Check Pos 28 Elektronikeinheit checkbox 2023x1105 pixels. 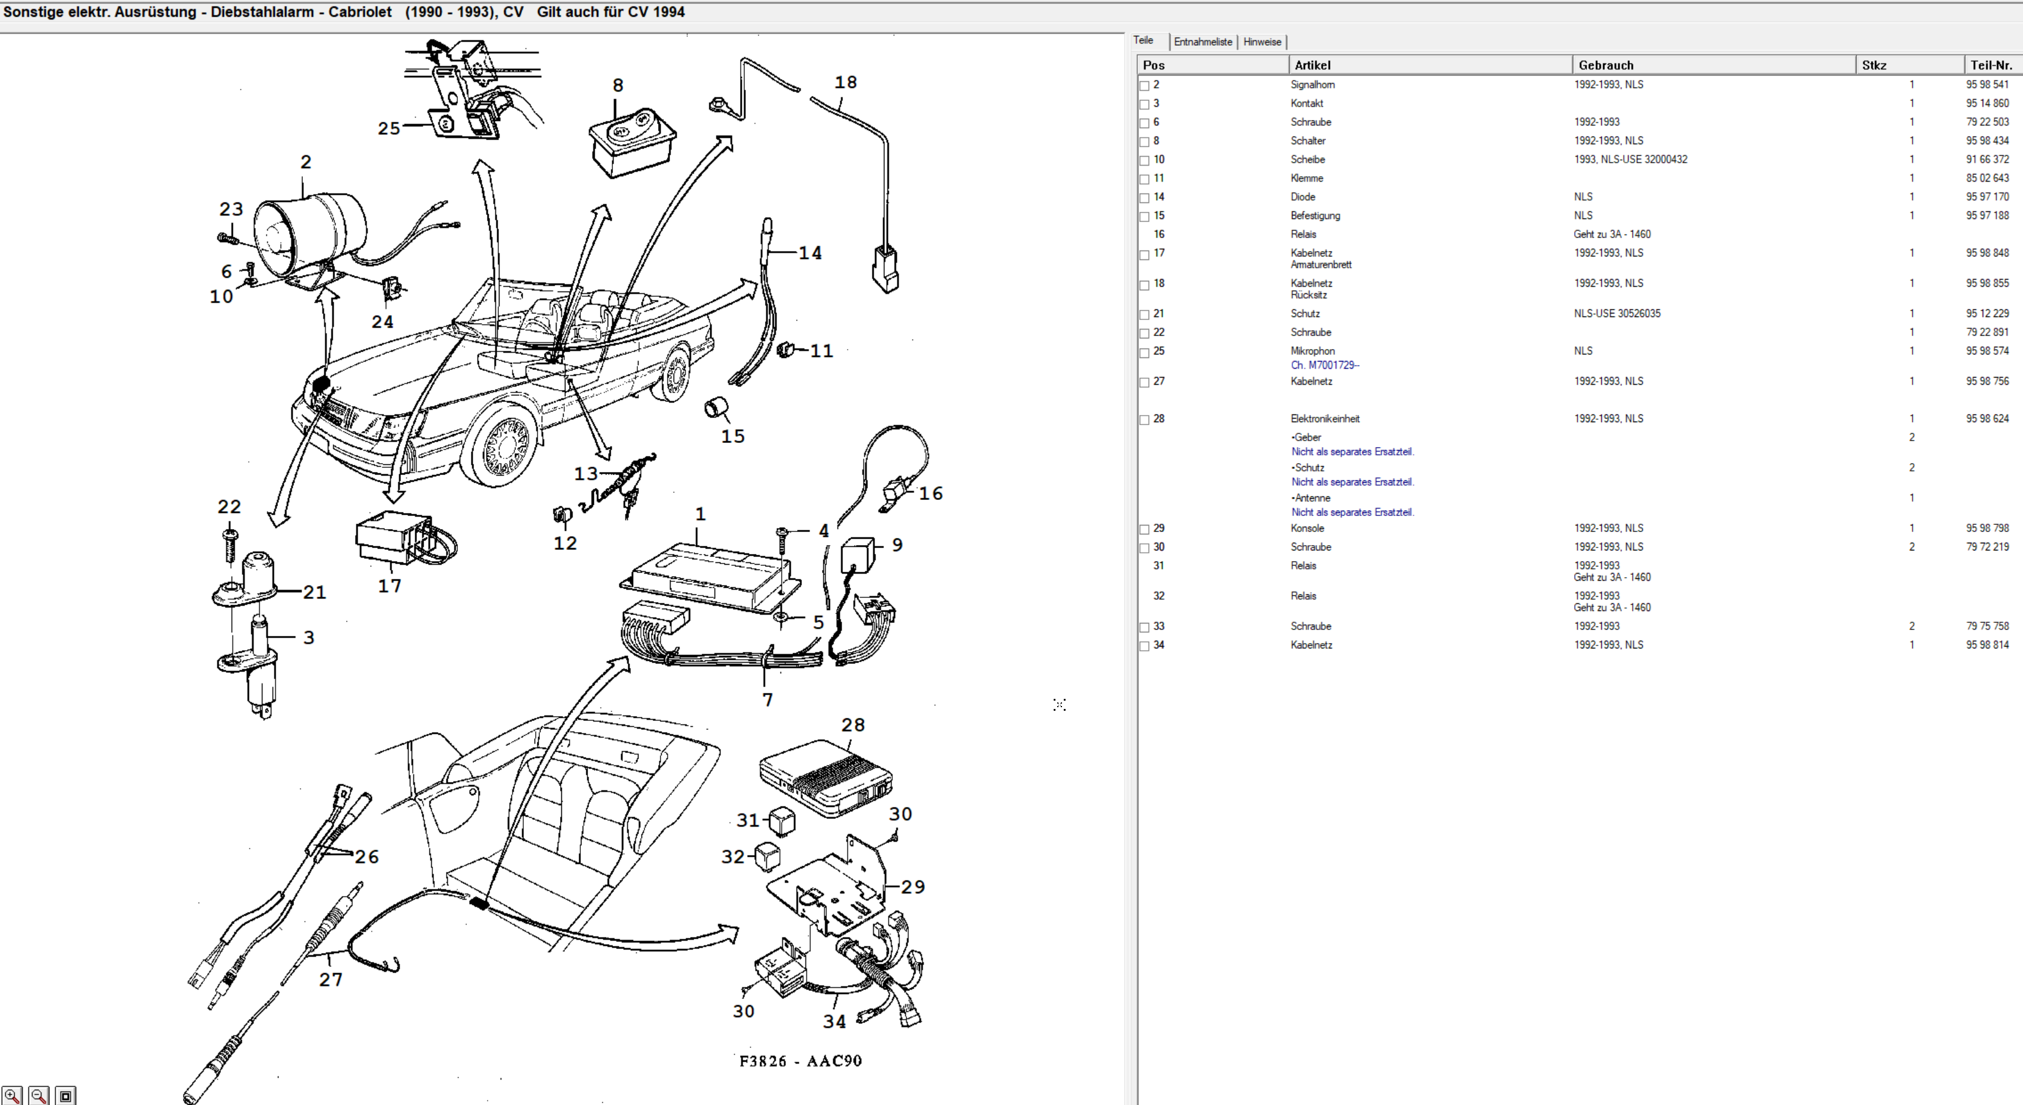pos(1144,420)
